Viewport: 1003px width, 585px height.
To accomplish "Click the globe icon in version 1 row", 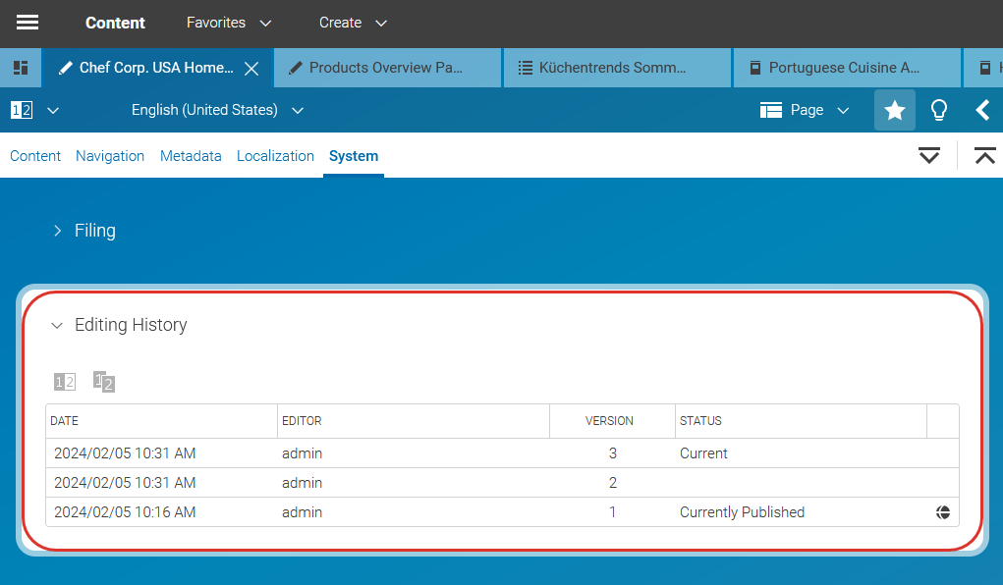I will click(x=943, y=512).
